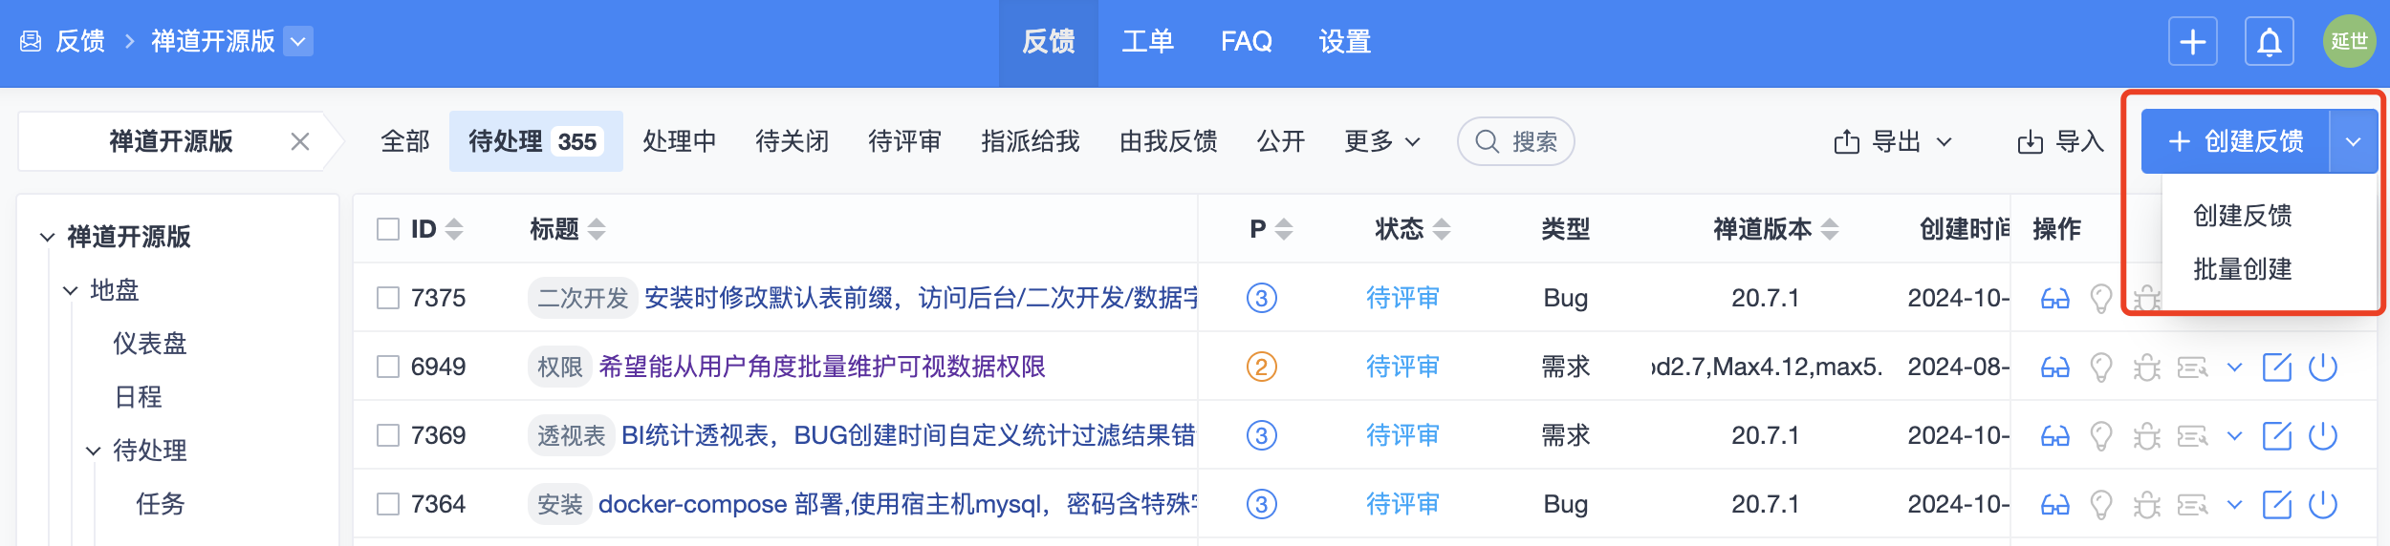Open feedback link starting with docker-compose 部署
This screenshot has width=2390, height=546.
point(898,505)
